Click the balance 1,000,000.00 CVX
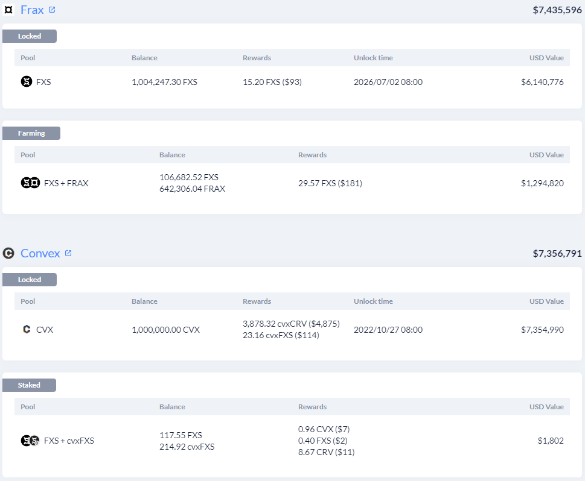This screenshot has height=481, width=585. pos(165,330)
